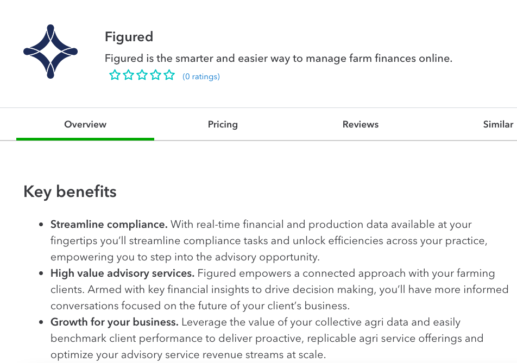Viewport: 517px width, 363px height.
Task: Pick the fourth rating star
Action: (156, 75)
